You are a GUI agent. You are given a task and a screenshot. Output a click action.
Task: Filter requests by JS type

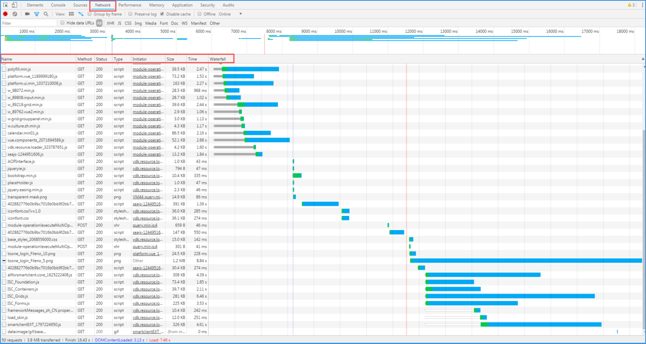tap(119, 23)
